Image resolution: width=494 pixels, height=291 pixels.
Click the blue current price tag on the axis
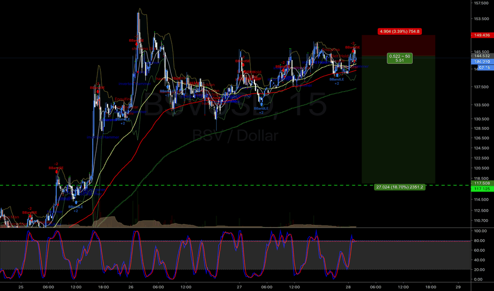click(x=482, y=62)
